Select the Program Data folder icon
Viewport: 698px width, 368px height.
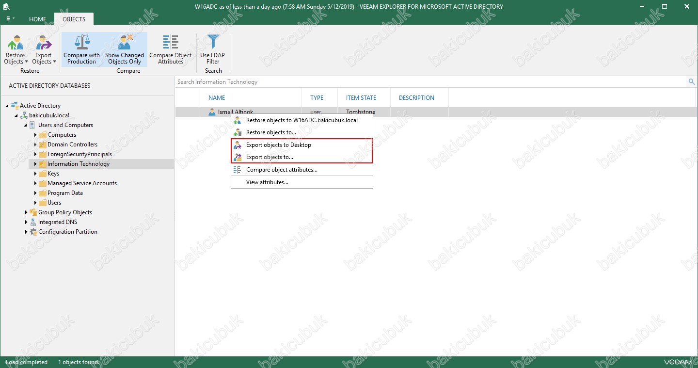click(x=43, y=193)
